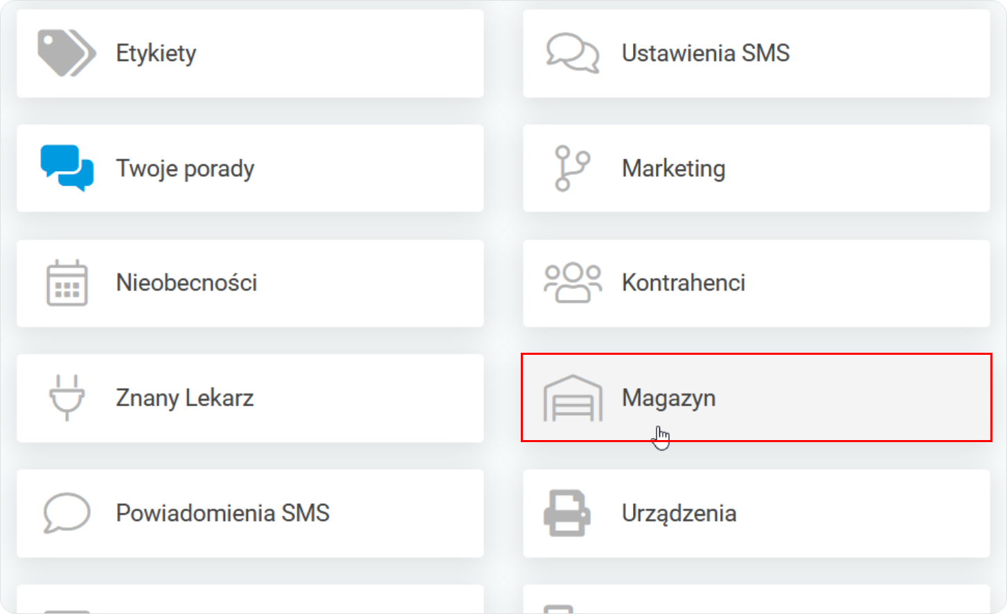This screenshot has height=614, width=1007.
Task: Click the Magazyn warehouse icon
Action: (573, 398)
